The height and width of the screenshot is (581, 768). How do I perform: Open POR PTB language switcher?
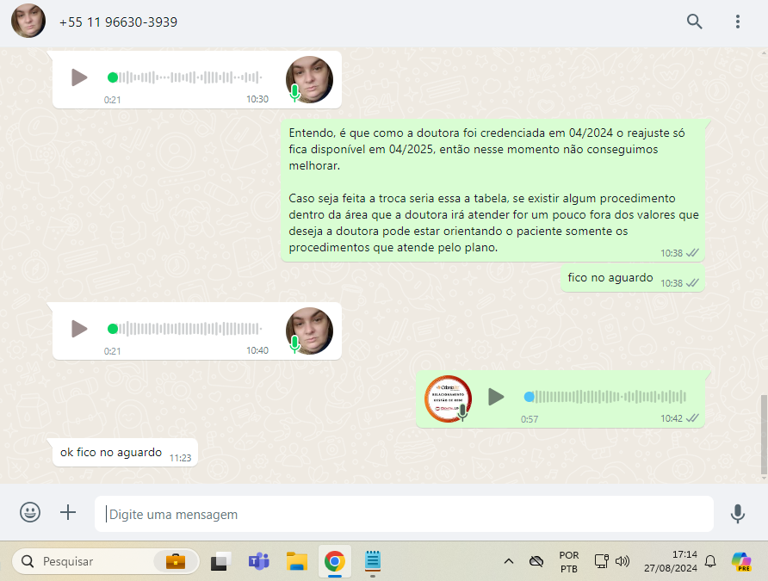click(568, 561)
